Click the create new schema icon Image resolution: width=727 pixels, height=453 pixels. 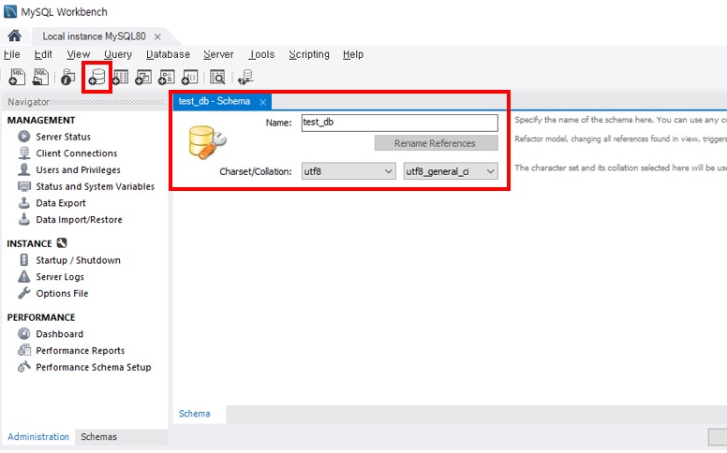(97, 77)
